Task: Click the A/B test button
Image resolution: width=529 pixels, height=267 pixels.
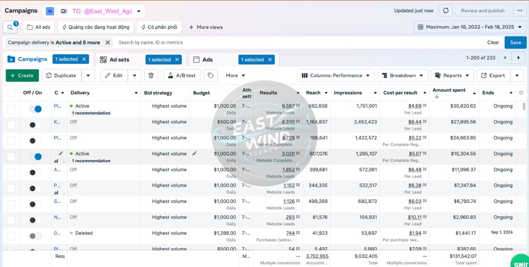Action: 182,75
